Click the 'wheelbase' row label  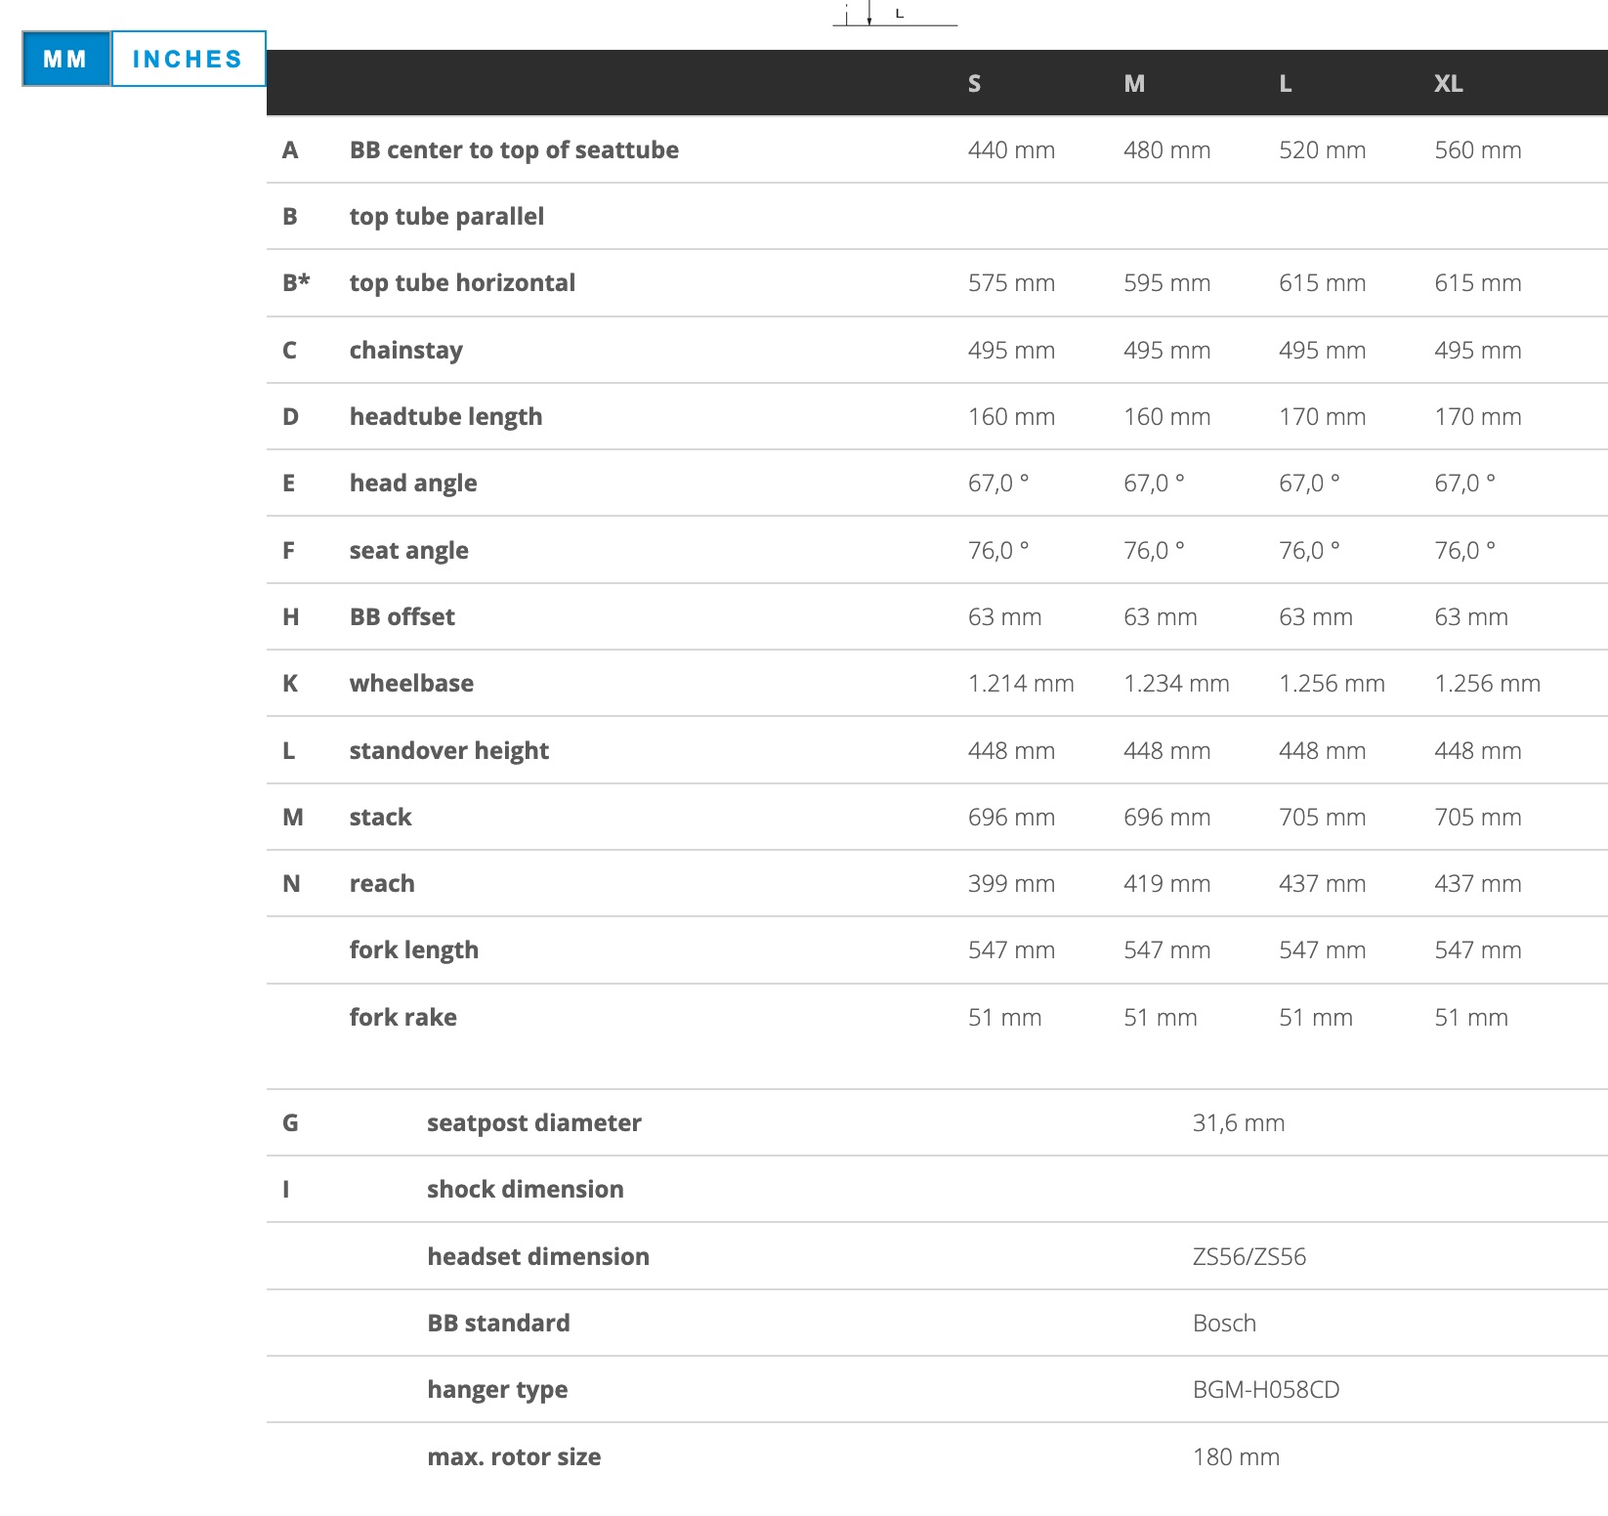411,684
